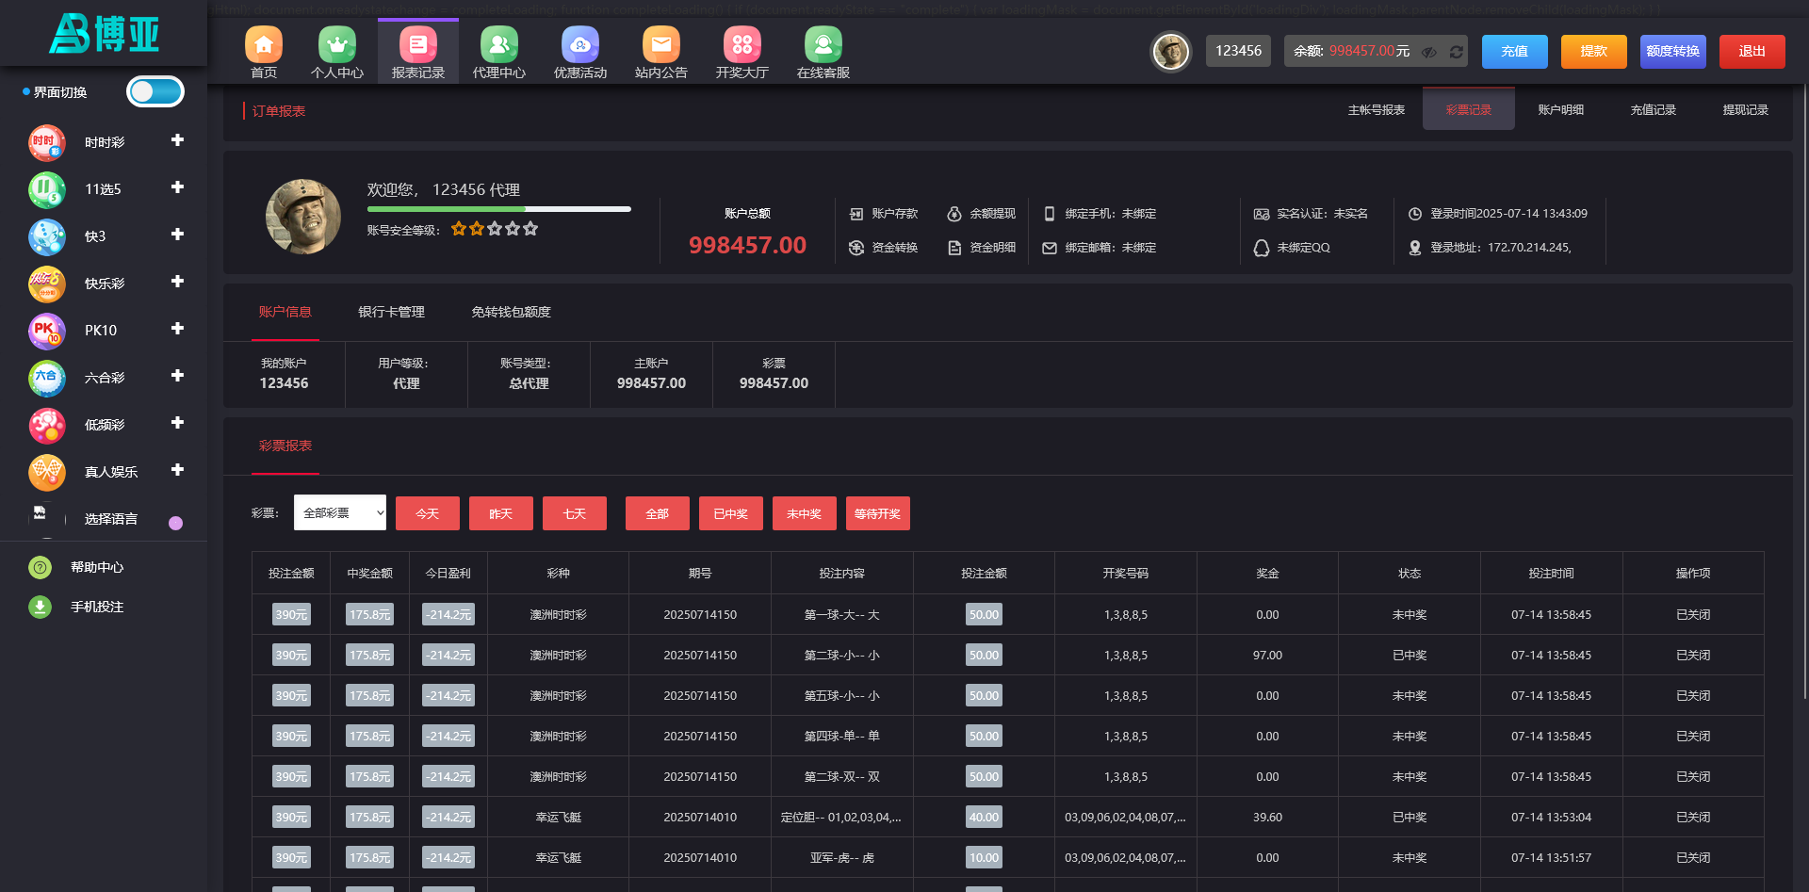Click the 11选5 game icon

[47, 190]
